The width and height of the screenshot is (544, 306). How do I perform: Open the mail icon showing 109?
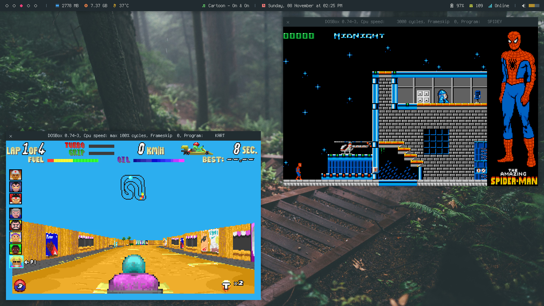[x=471, y=6]
